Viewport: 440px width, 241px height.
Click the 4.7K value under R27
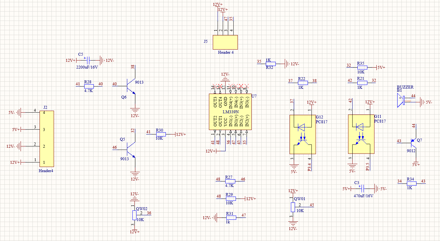pyautogui.click(x=229, y=186)
